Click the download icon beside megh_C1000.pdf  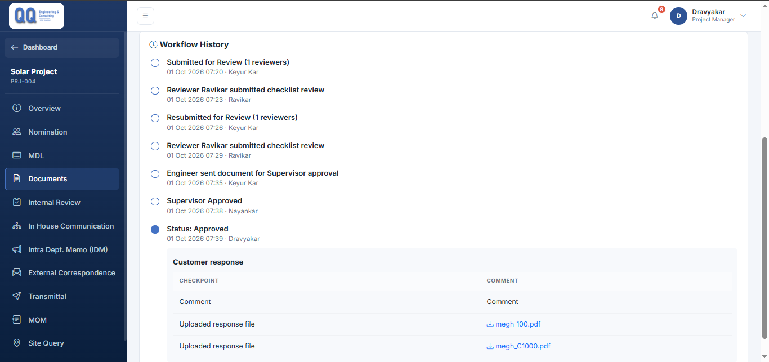tap(490, 346)
